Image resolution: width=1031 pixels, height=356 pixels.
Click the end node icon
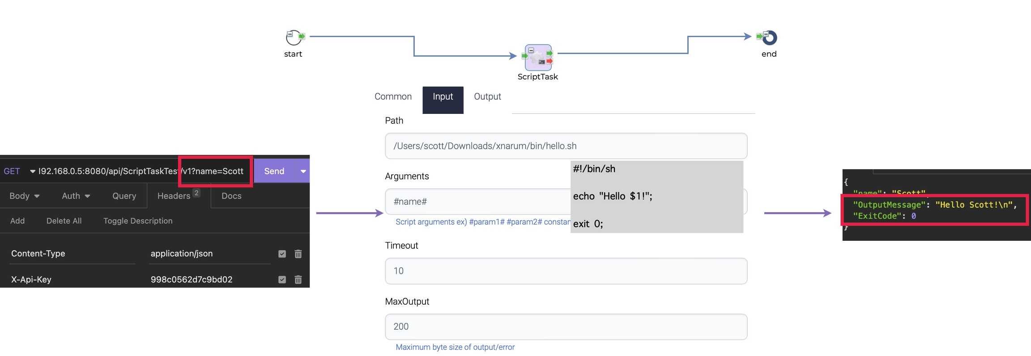click(x=769, y=38)
